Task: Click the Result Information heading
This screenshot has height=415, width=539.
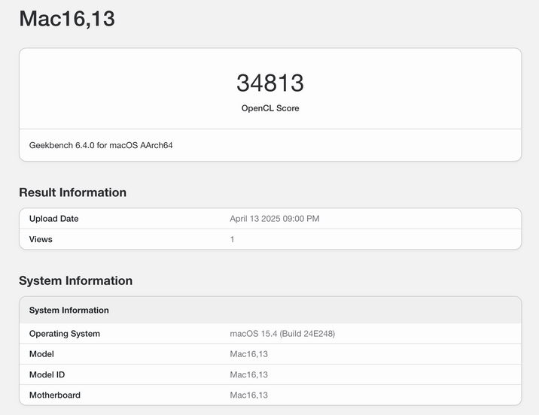Action: pos(72,192)
